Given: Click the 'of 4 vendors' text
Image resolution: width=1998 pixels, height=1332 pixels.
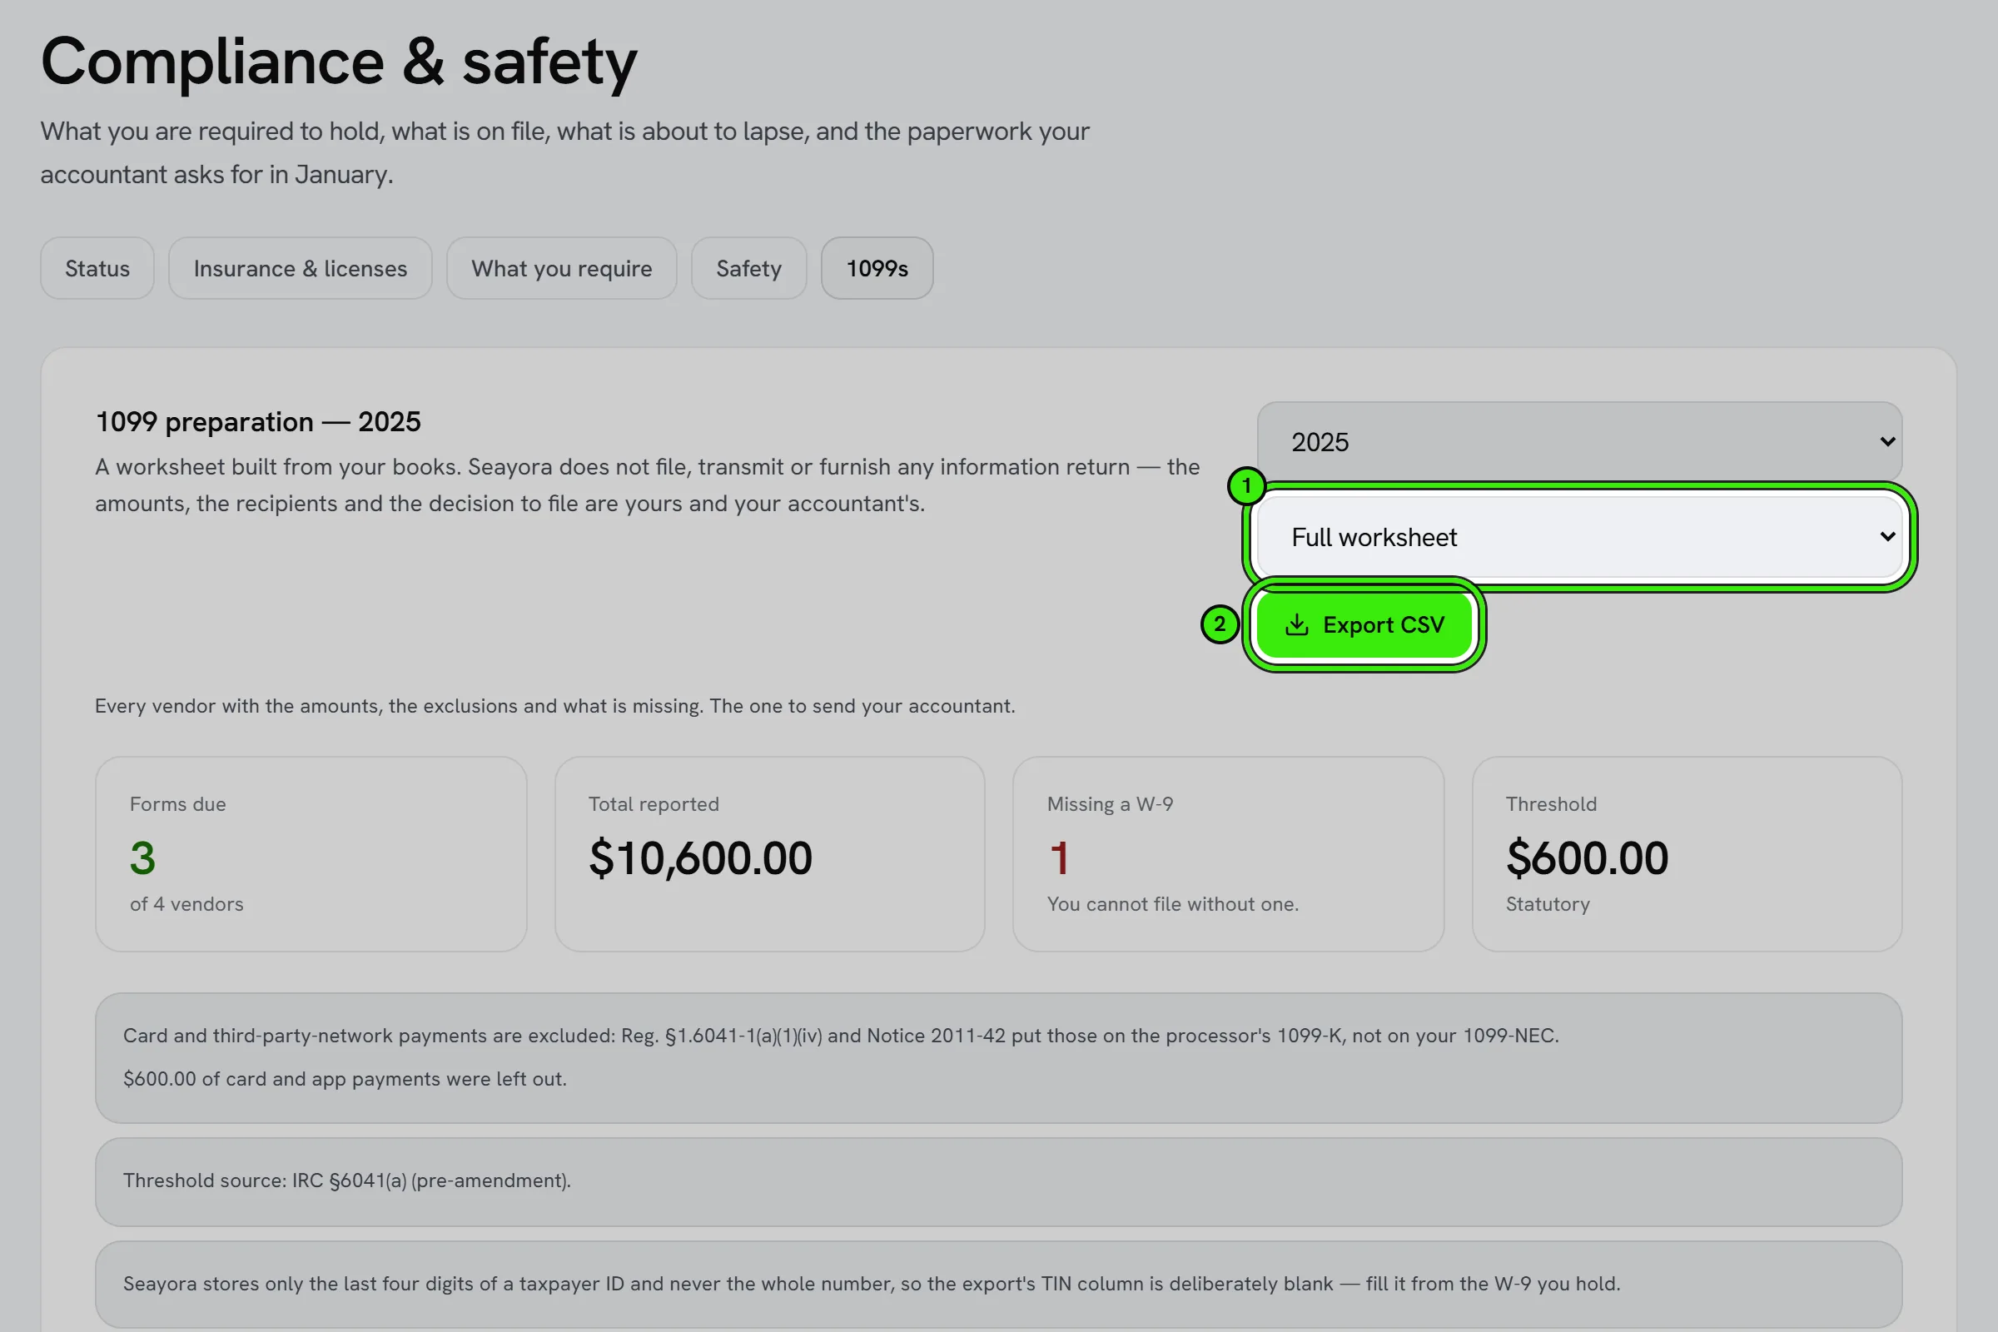Looking at the screenshot, I should click(x=186, y=904).
